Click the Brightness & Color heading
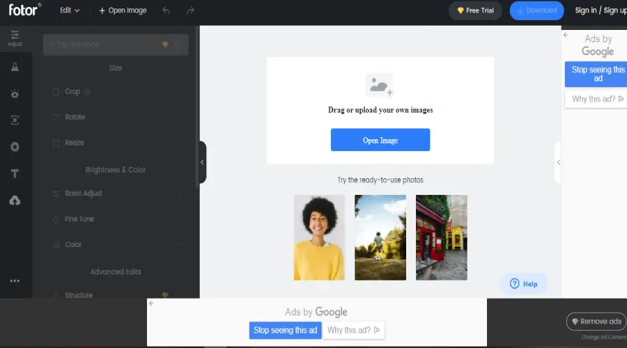The width and height of the screenshot is (627, 348). 116,170
